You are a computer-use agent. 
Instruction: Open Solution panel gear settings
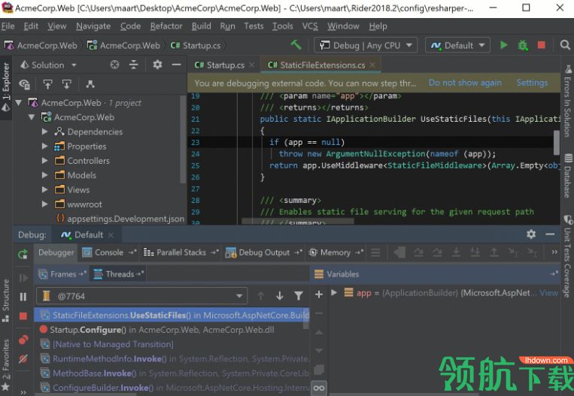coord(157,65)
